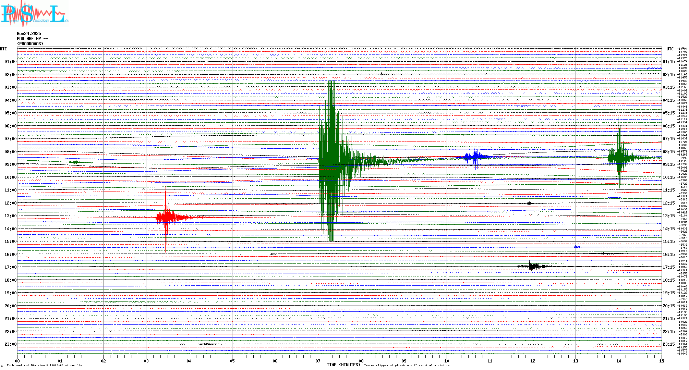Click the UTC label on the top right

coord(670,49)
